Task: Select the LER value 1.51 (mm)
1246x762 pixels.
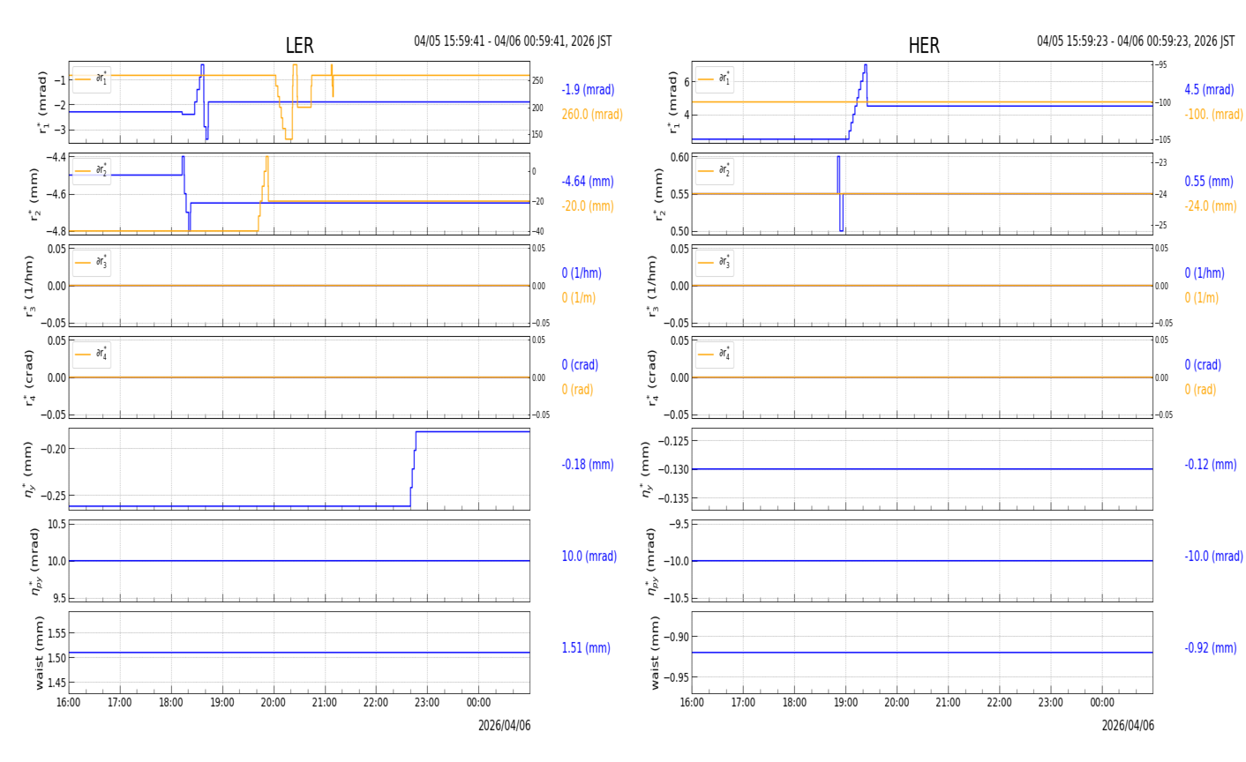Action: (586, 648)
